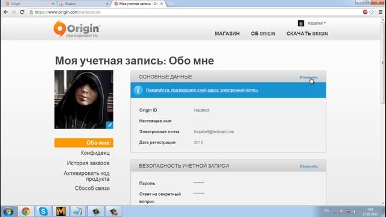Click the Моя учетная запись: Обо мне heading
The width and height of the screenshot is (386, 217).
click(134, 61)
